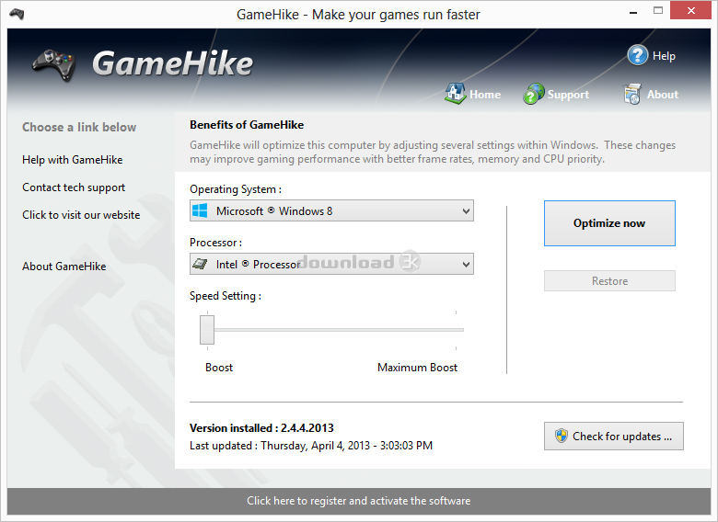The height and width of the screenshot is (522, 718).
Task: Open the Operating System dropdown
Action: click(x=465, y=211)
